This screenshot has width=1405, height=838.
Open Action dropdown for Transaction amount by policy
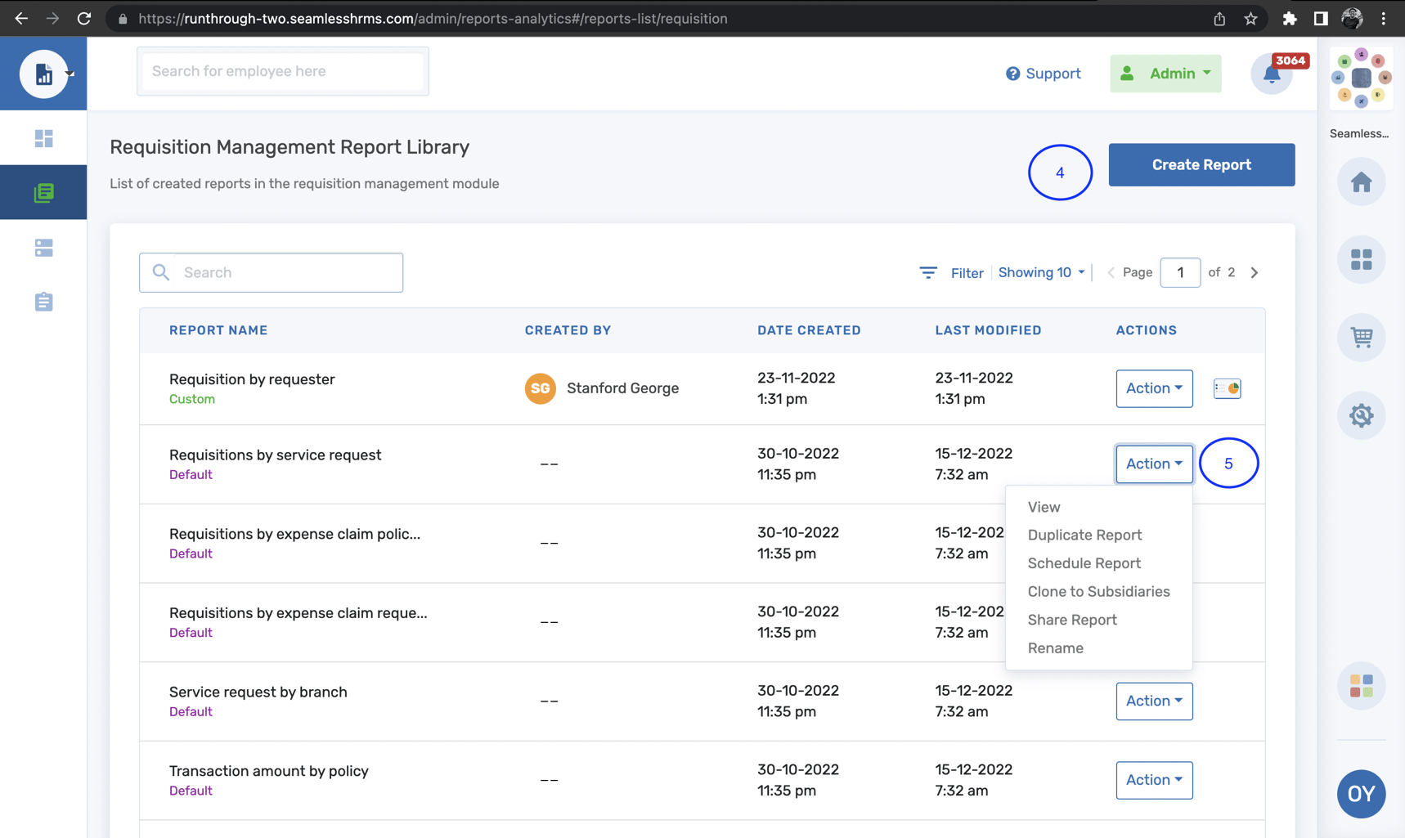[1154, 780]
